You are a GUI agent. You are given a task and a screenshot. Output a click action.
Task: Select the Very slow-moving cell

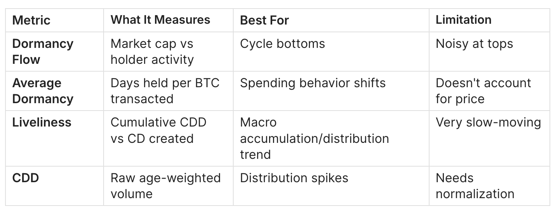click(488, 122)
